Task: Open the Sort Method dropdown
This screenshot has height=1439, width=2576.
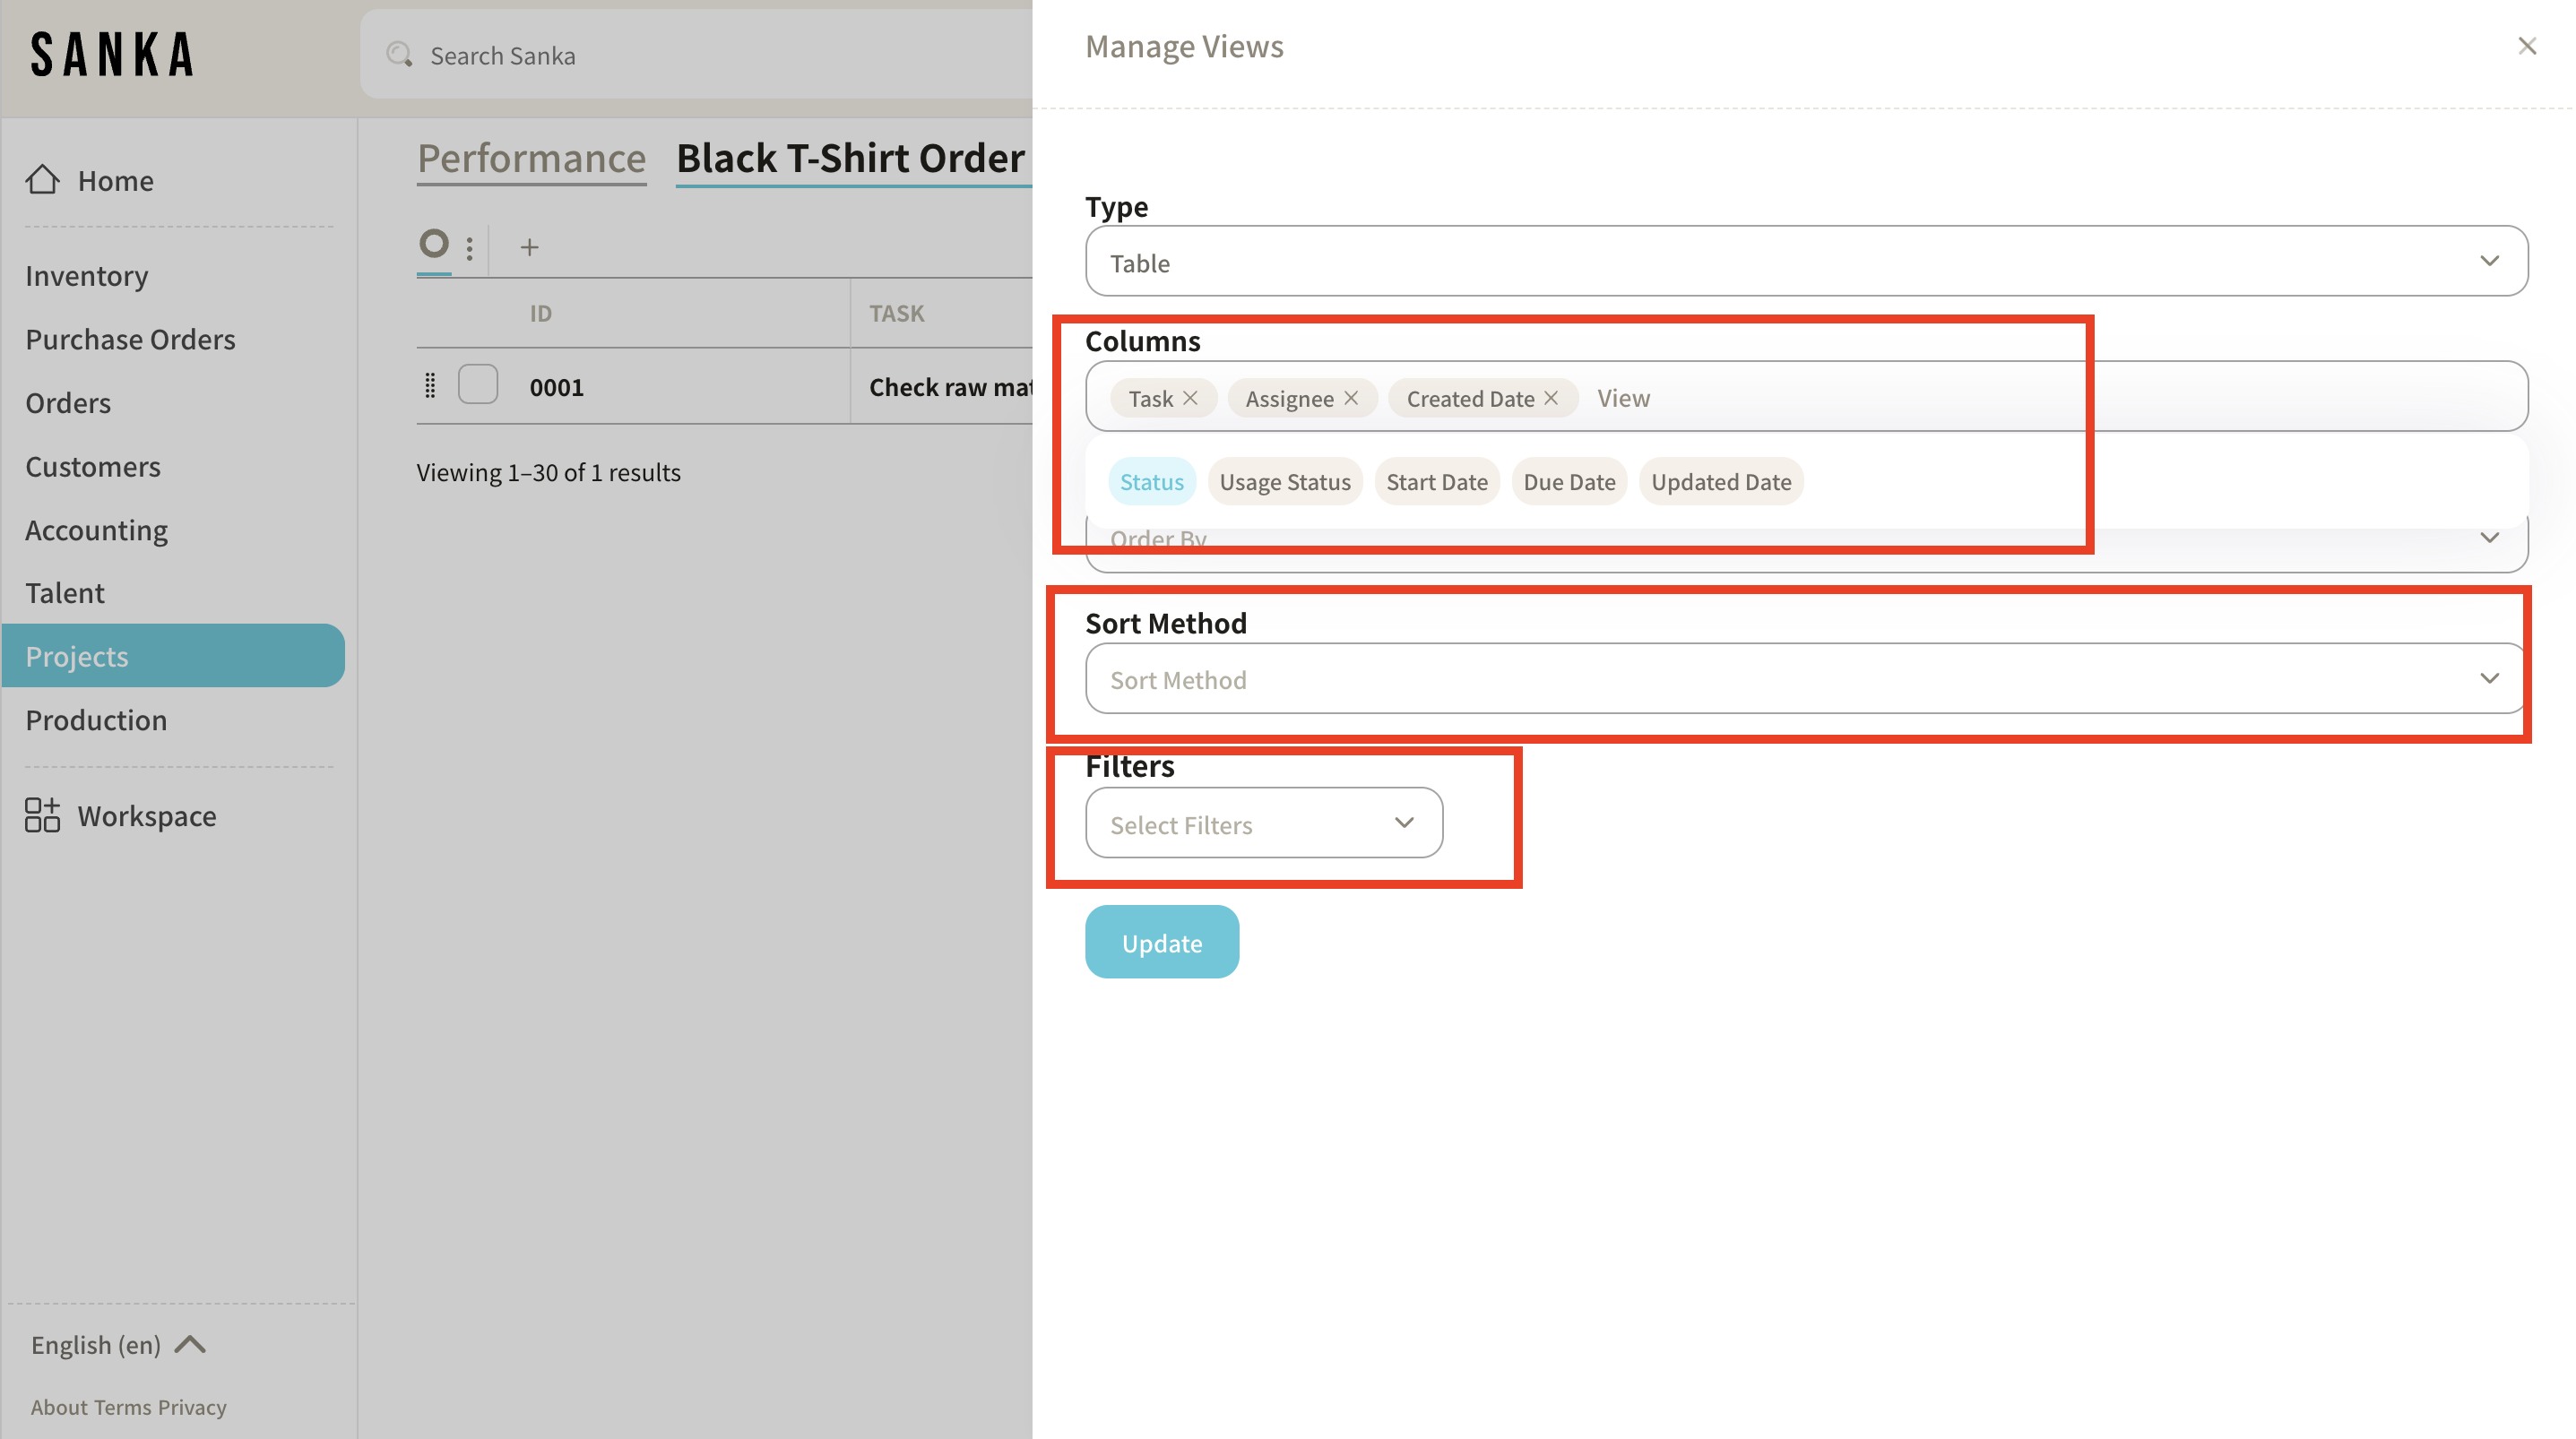Action: (1805, 679)
